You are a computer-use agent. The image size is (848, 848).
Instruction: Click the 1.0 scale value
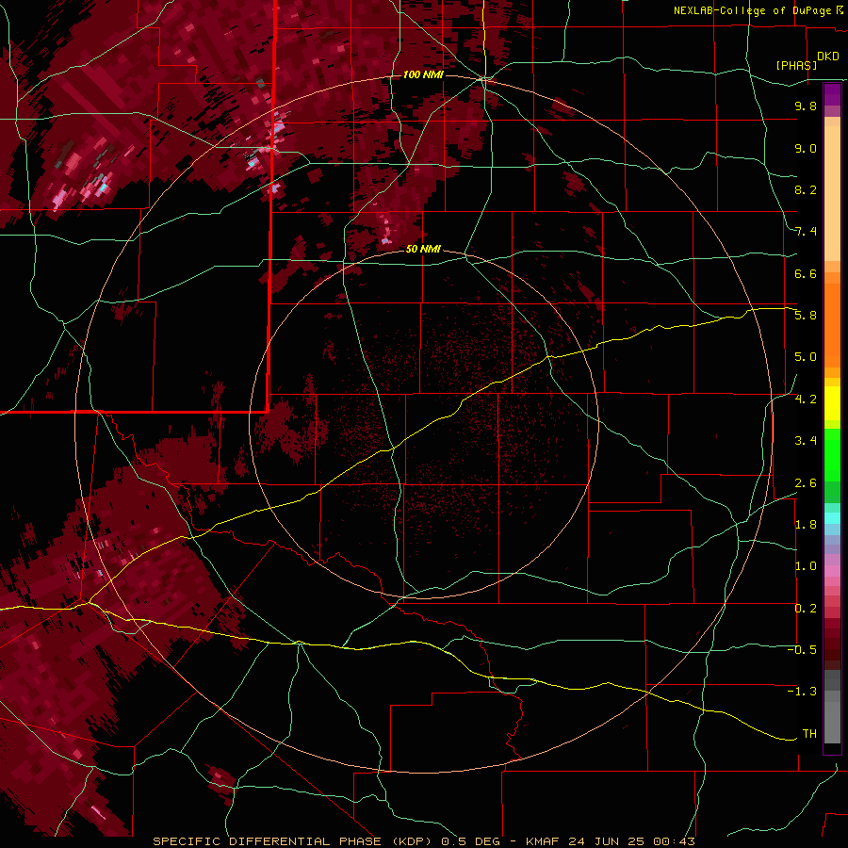pyautogui.click(x=806, y=566)
